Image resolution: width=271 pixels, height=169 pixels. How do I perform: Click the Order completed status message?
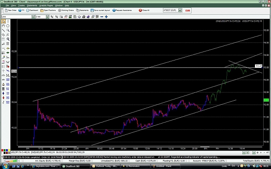pos(33,157)
